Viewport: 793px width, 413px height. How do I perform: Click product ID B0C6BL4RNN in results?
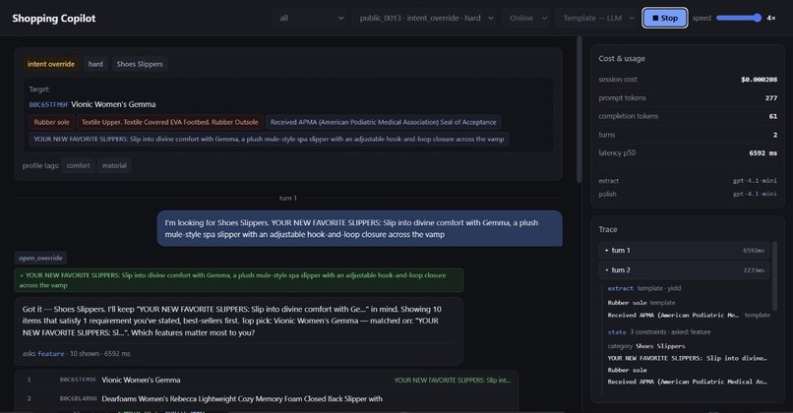[78, 399]
